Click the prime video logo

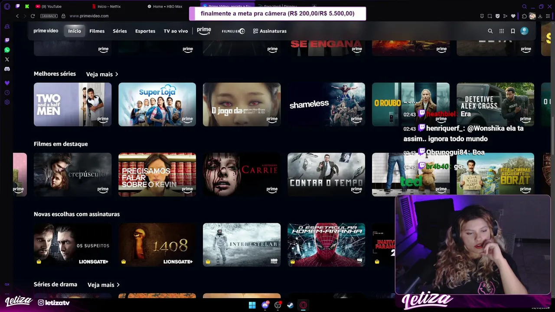tap(46, 31)
